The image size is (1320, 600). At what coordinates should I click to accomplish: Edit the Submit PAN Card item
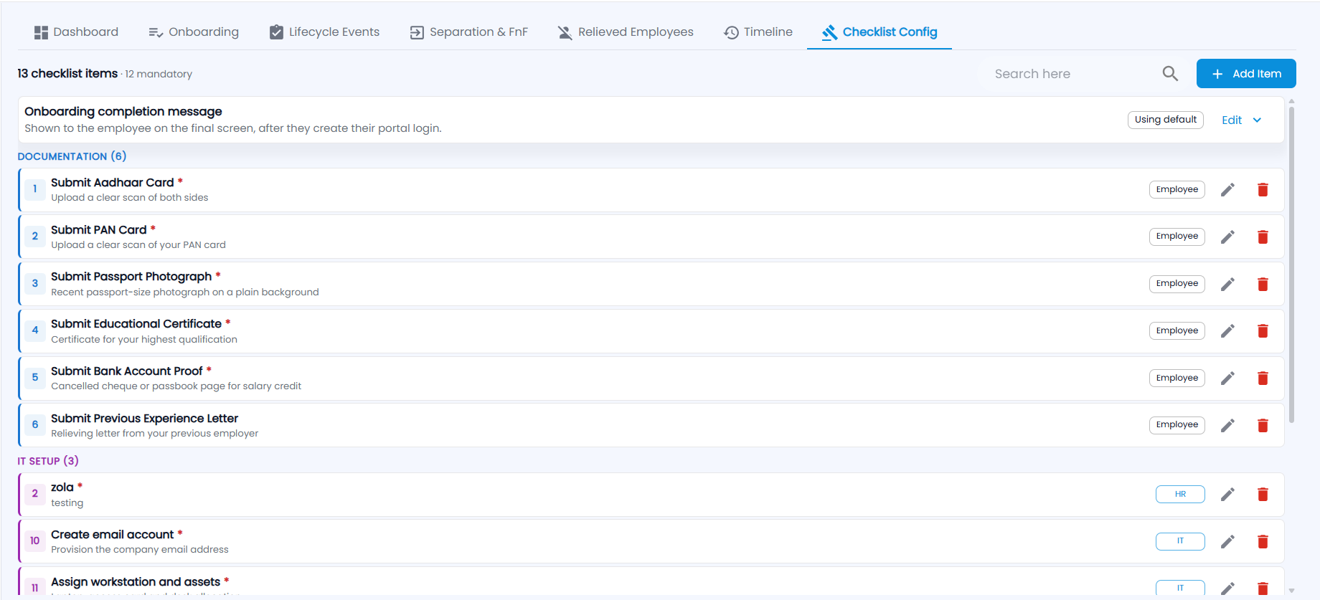1228,237
